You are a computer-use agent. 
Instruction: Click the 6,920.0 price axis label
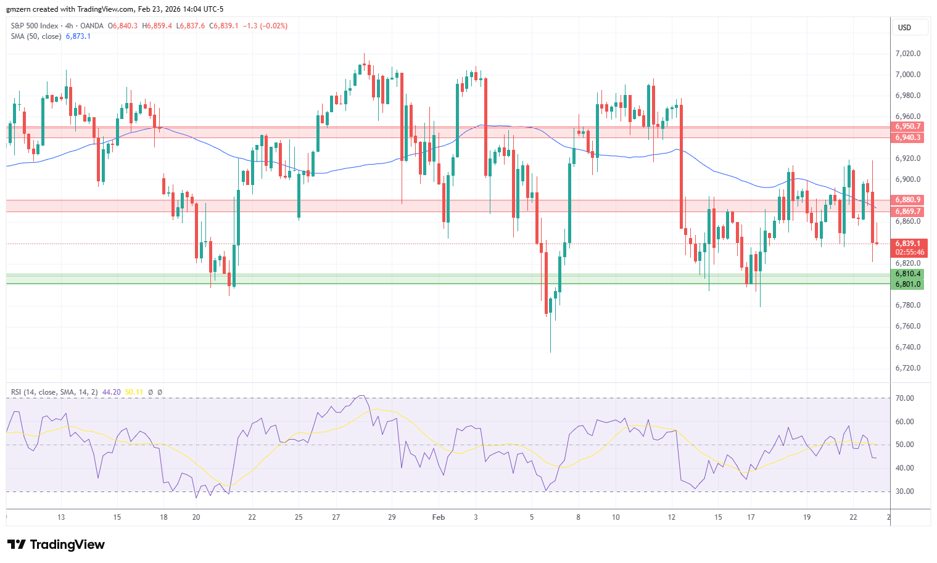pyautogui.click(x=908, y=158)
